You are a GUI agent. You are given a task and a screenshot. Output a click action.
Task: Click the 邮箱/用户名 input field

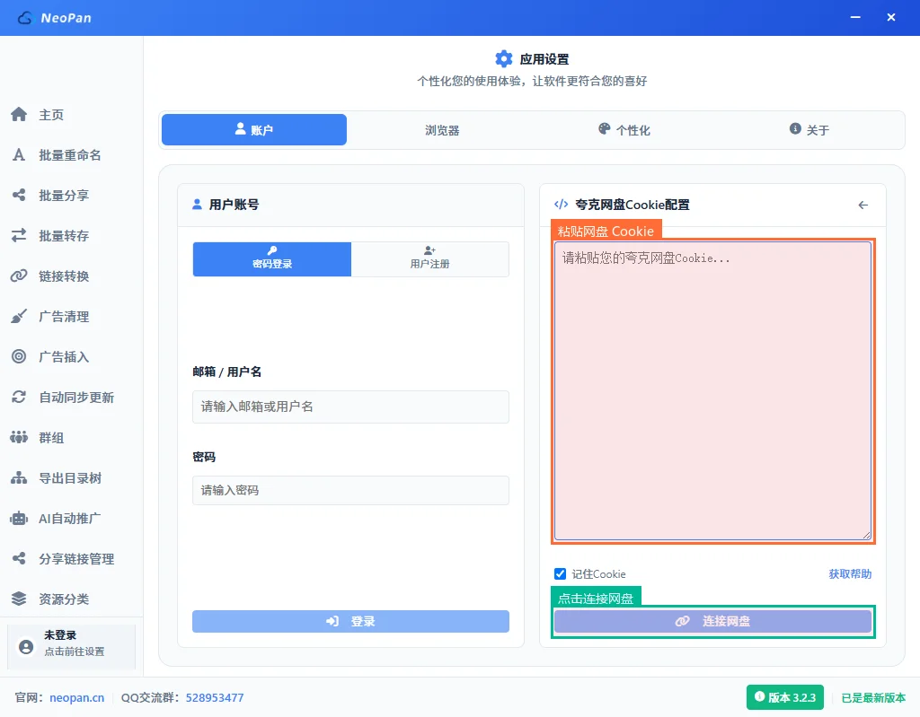tap(351, 407)
